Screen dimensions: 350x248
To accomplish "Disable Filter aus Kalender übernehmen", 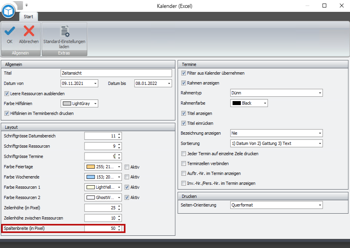I will tap(183, 73).
